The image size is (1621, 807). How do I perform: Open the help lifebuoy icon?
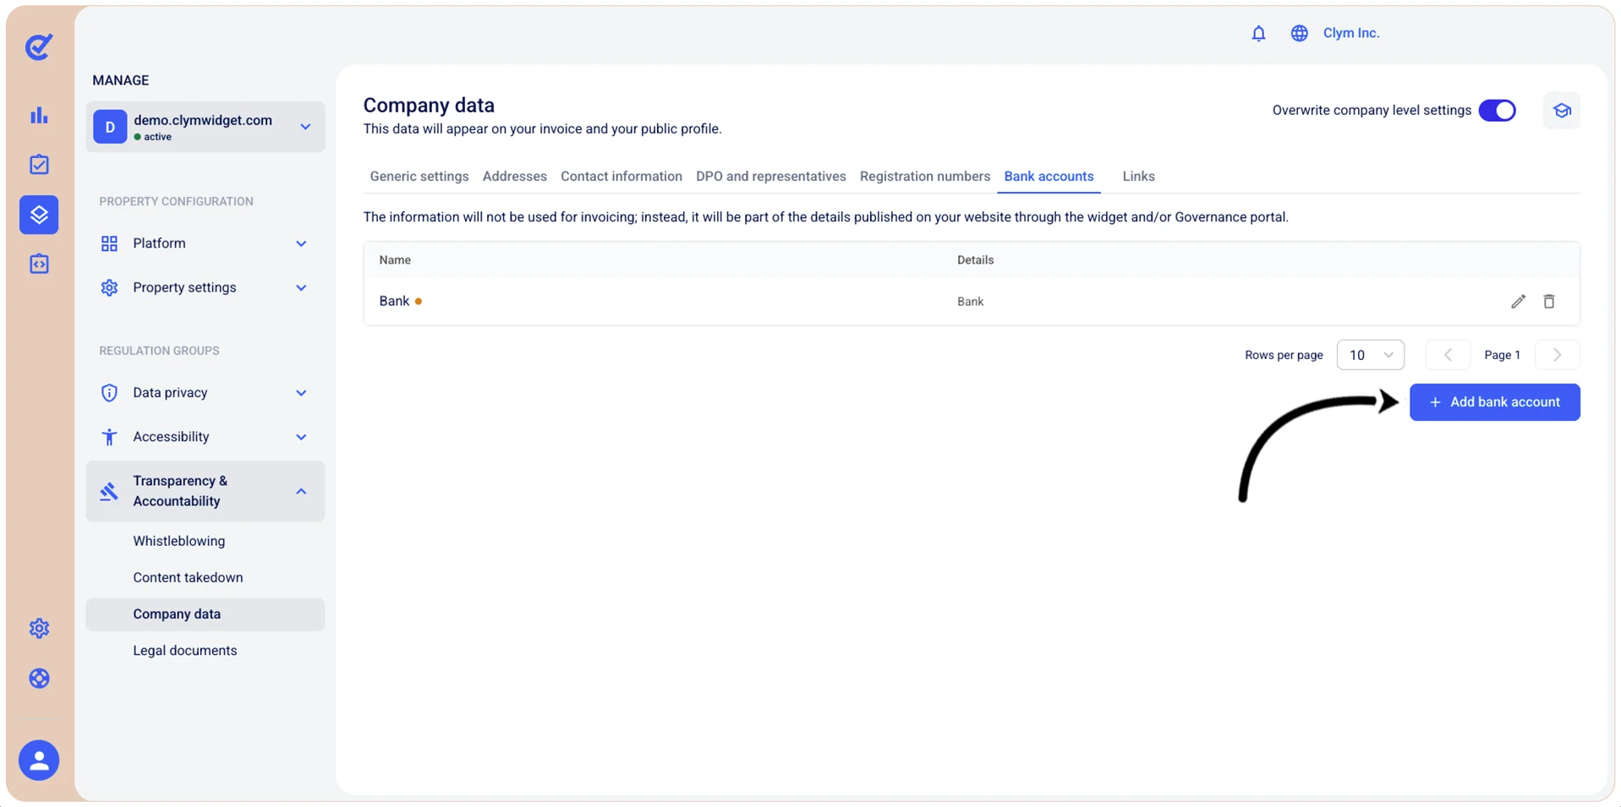point(39,678)
